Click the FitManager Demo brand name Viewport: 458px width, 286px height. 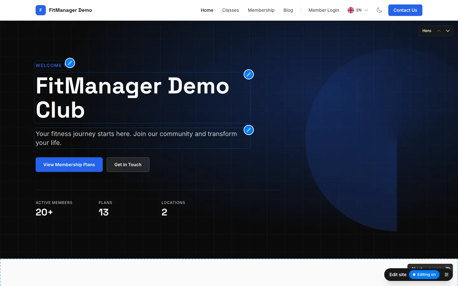[71, 10]
